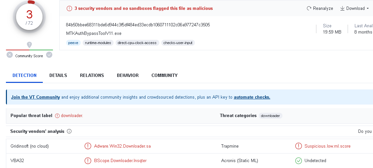The height and width of the screenshot is (168, 373).
Task: Click the community score checkmark icon
Action: pos(49,55)
